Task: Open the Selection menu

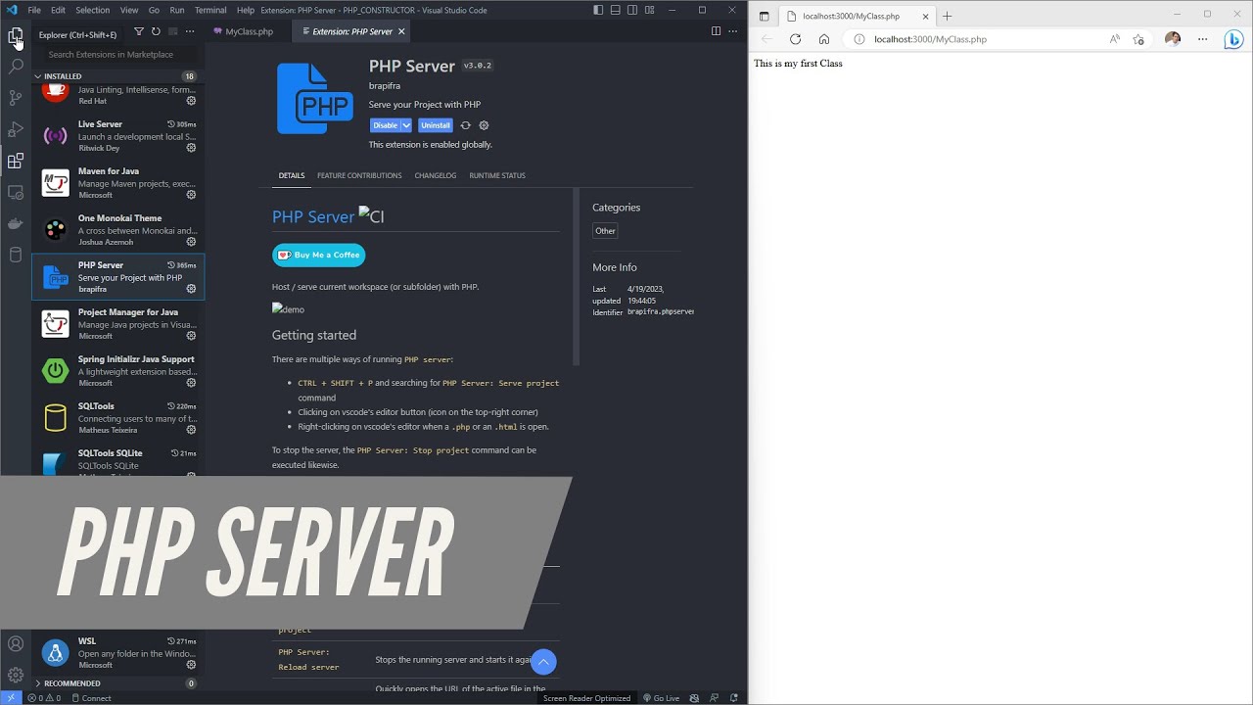Action: click(x=93, y=10)
